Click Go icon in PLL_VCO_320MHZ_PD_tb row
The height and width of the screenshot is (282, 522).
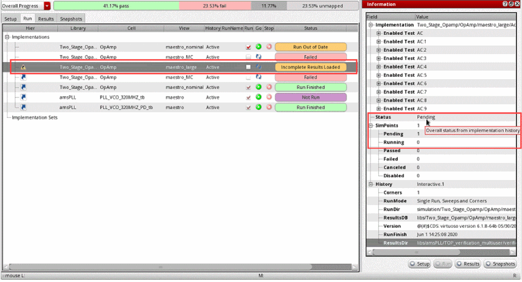(x=258, y=107)
